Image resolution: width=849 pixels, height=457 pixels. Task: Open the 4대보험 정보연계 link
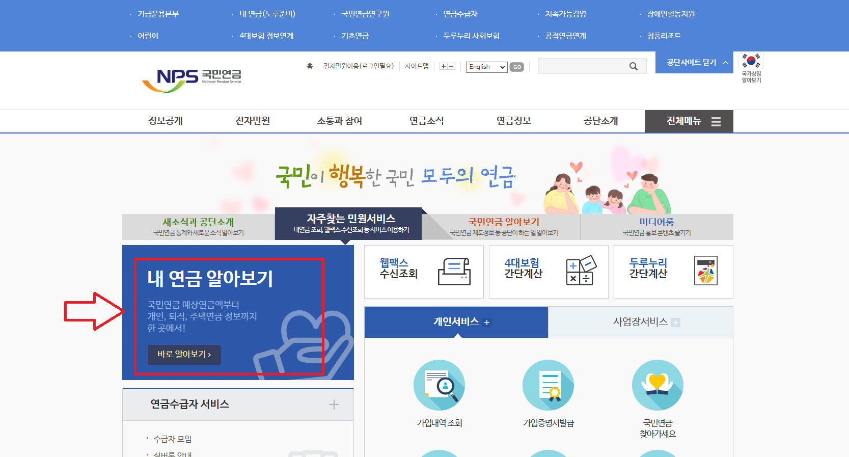[266, 36]
